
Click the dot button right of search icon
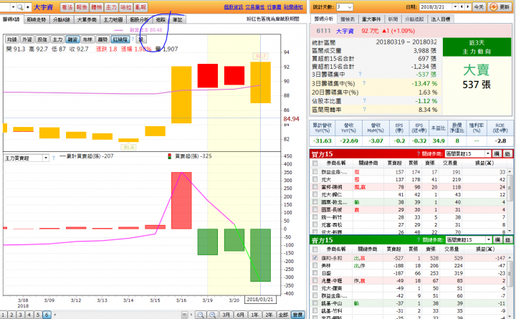[28, 7]
